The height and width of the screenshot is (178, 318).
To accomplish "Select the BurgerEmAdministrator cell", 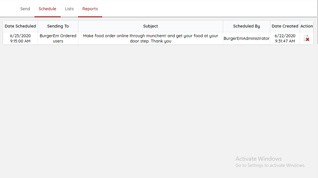I will pyautogui.click(x=246, y=38).
